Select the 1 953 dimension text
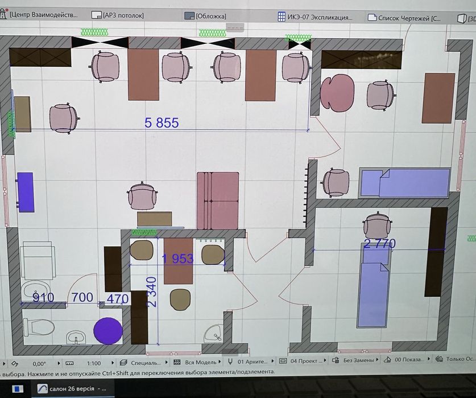The width and height of the screenshot is (476, 398). (177, 259)
